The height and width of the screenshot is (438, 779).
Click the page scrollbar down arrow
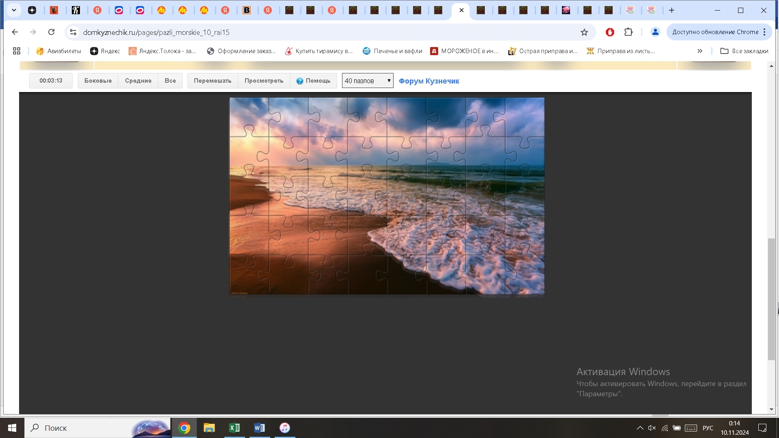tap(771, 410)
